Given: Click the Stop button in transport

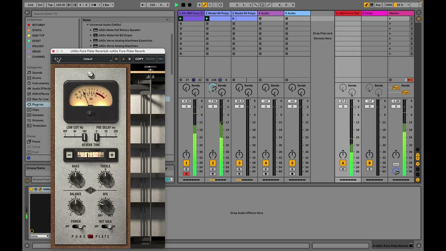Looking at the screenshot, I should coord(183,5).
